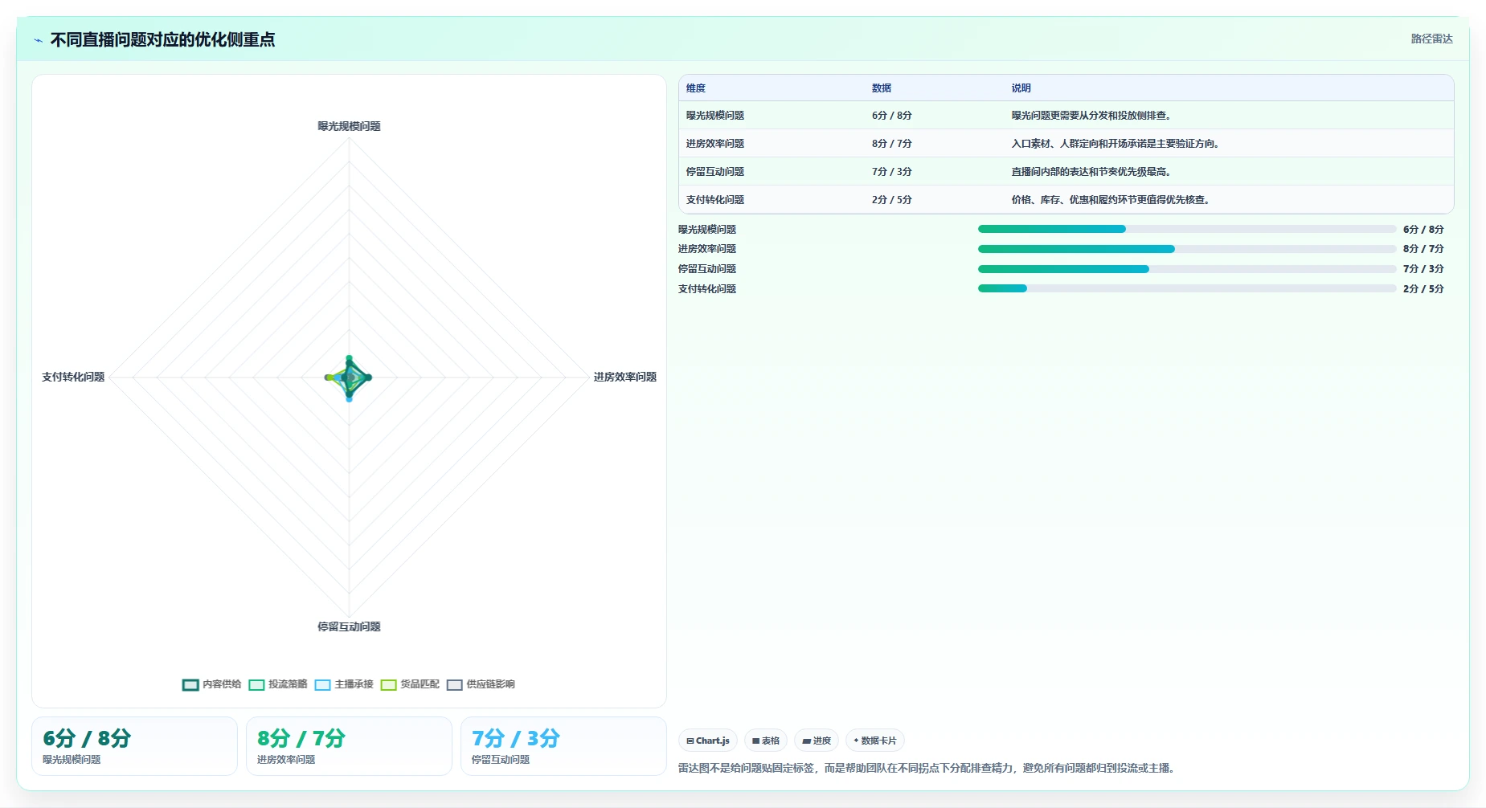Click the 进度 chip
The height and width of the screenshot is (808, 1486).
coord(817,741)
